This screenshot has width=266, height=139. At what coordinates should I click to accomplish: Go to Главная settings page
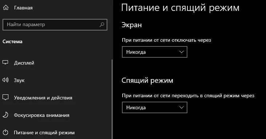tap(23, 8)
